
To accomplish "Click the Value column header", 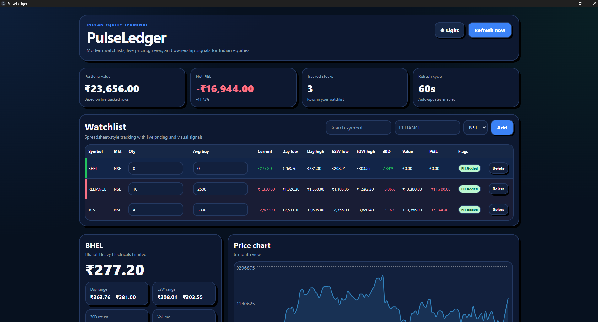I will click(407, 151).
